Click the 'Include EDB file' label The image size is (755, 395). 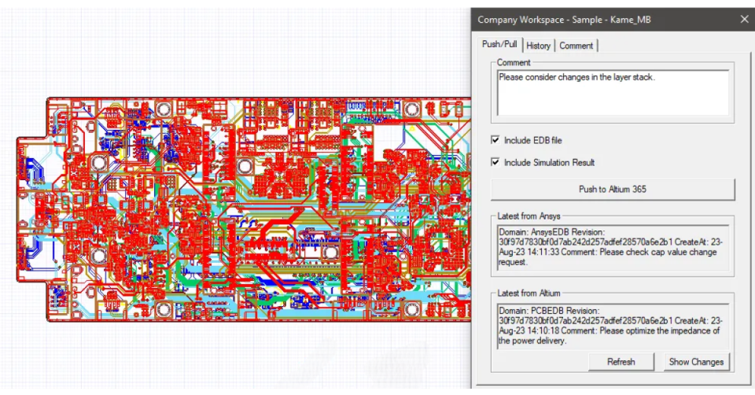point(533,140)
